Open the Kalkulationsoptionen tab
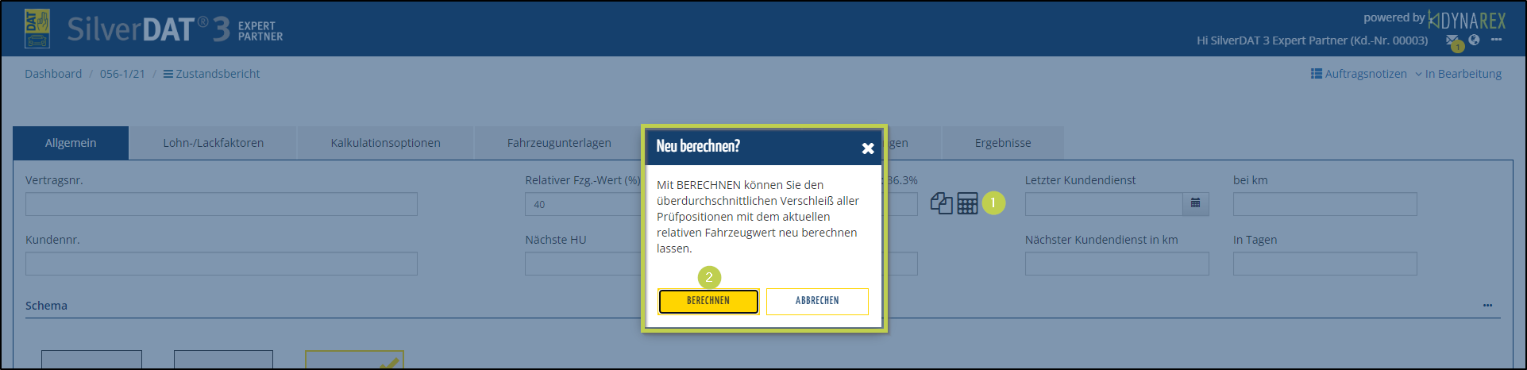 point(385,143)
